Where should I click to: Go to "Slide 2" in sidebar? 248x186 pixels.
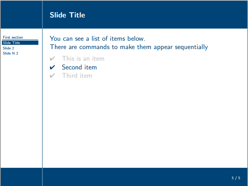pyautogui.click(x=8, y=48)
